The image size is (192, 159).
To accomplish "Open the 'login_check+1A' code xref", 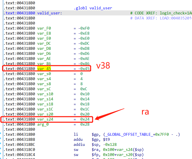I will (176, 13).
